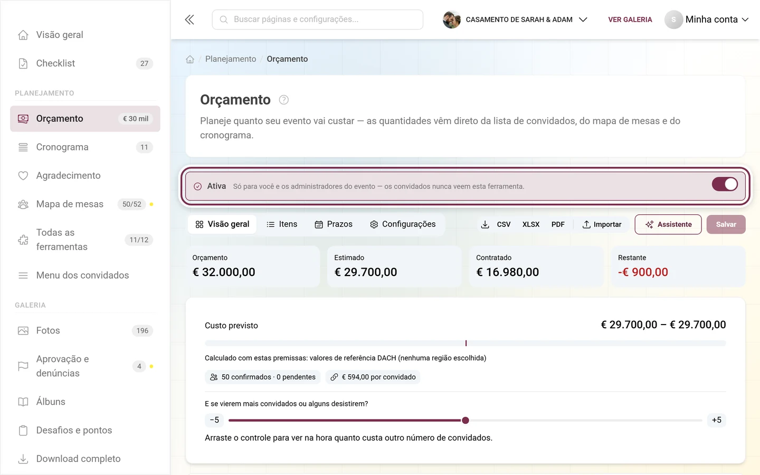This screenshot has width=760, height=475.
Task: Click the € 594,00 por convidado chip
Action: coord(373,377)
